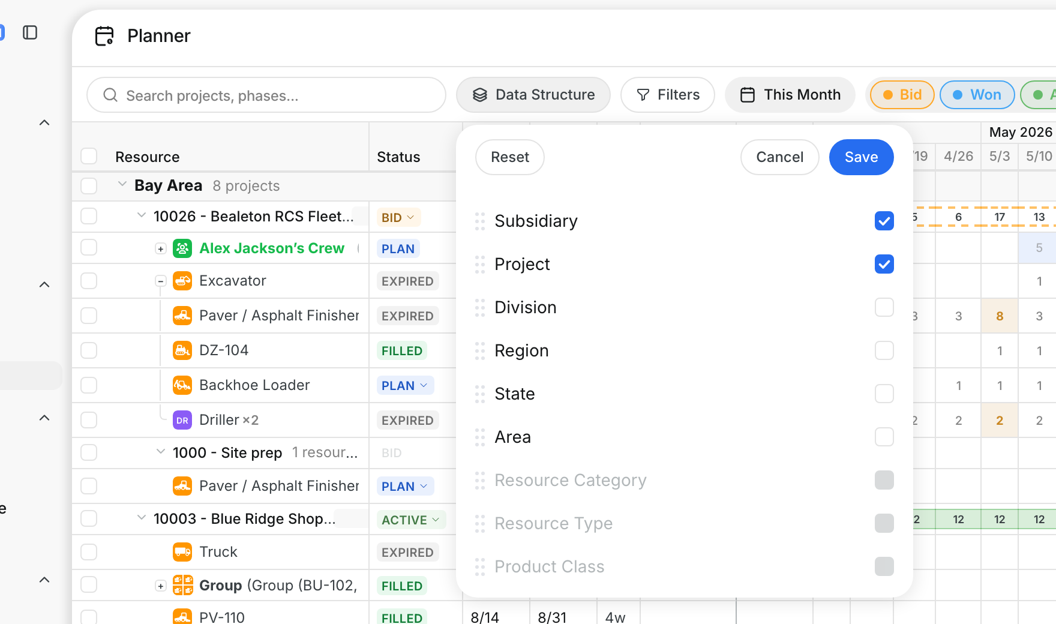Click the Planner calendar icon
1056x624 pixels.
(104, 36)
